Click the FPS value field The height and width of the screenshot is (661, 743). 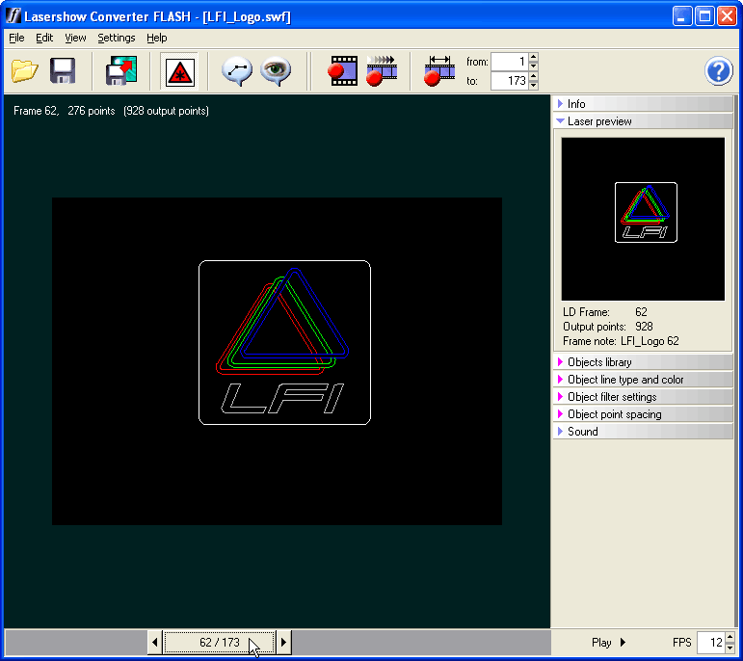tap(710, 643)
